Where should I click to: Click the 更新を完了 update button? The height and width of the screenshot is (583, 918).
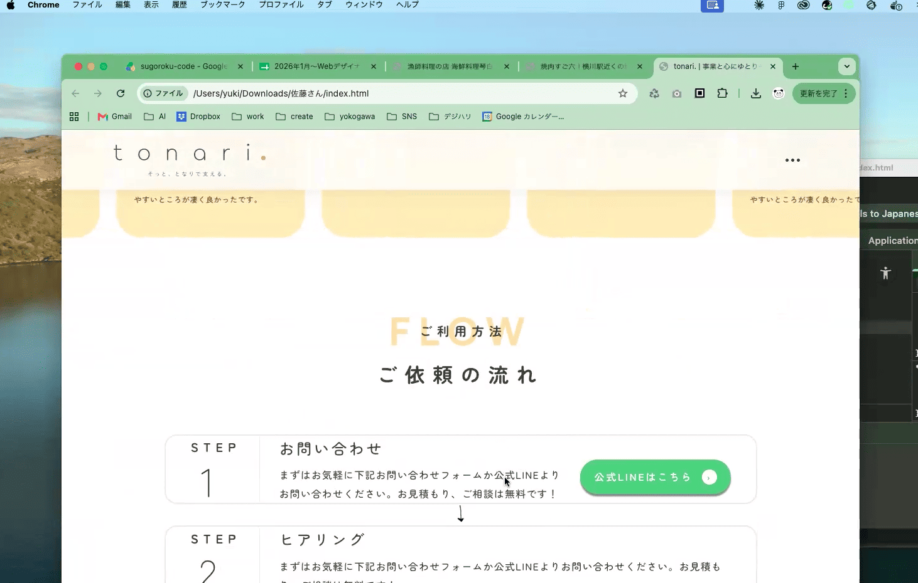(818, 93)
